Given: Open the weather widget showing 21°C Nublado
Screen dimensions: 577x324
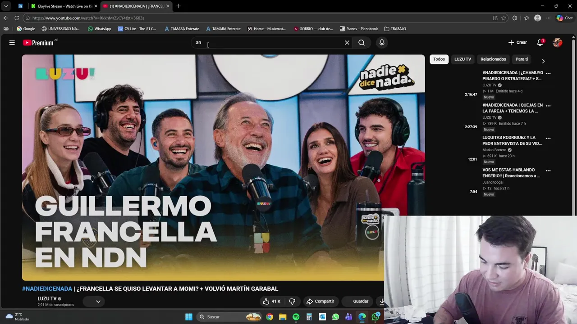Looking at the screenshot, I should click(17, 317).
